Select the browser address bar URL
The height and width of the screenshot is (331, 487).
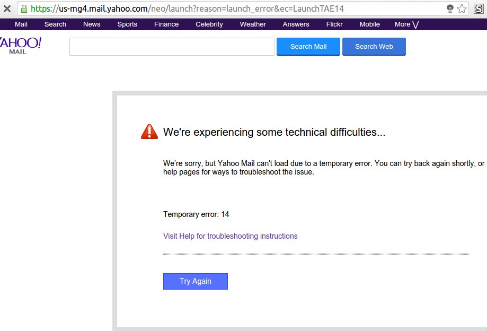point(187,8)
